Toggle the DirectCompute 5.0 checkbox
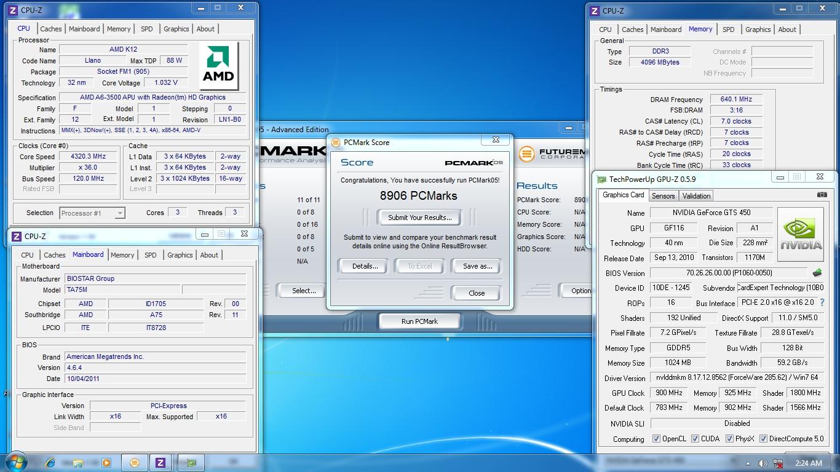This screenshot has width=840, height=472. click(x=763, y=439)
